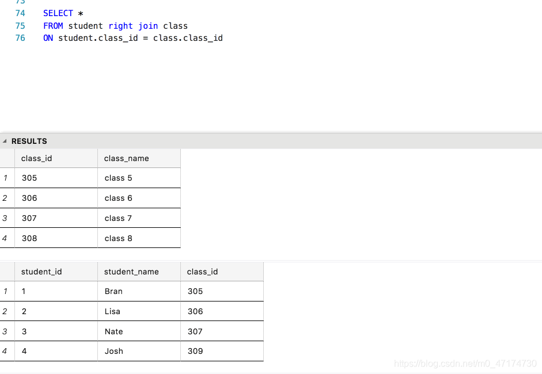
Task: Click class_id 307 in Nate's row
Action: 222,331
